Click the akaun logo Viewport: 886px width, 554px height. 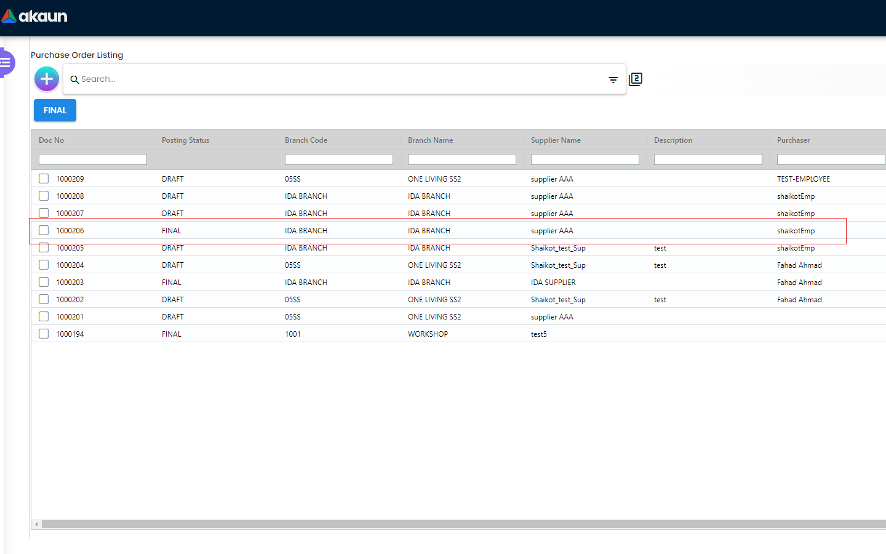(x=35, y=17)
